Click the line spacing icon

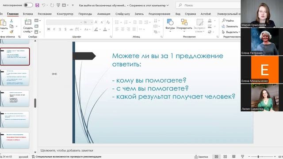click(x=146, y=23)
